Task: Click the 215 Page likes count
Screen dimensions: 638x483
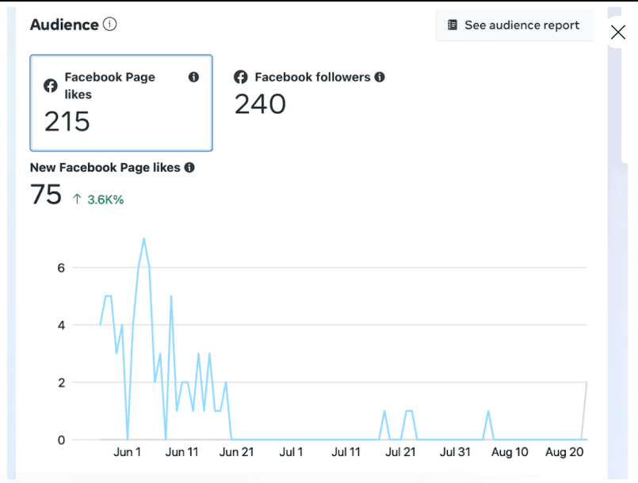Action: [x=67, y=122]
